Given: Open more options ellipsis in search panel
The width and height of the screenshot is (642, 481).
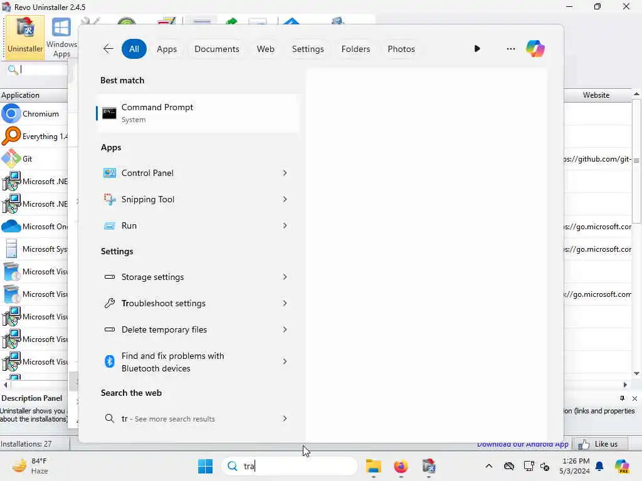Looking at the screenshot, I should pyautogui.click(x=510, y=49).
